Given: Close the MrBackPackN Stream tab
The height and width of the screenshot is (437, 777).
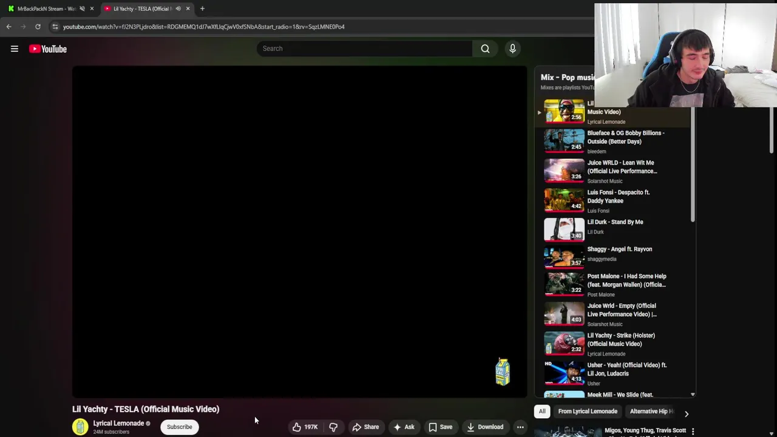Looking at the screenshot, I should 92,8.
